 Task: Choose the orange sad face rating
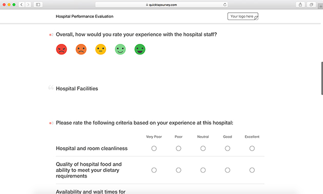click(x=81, y=49)
